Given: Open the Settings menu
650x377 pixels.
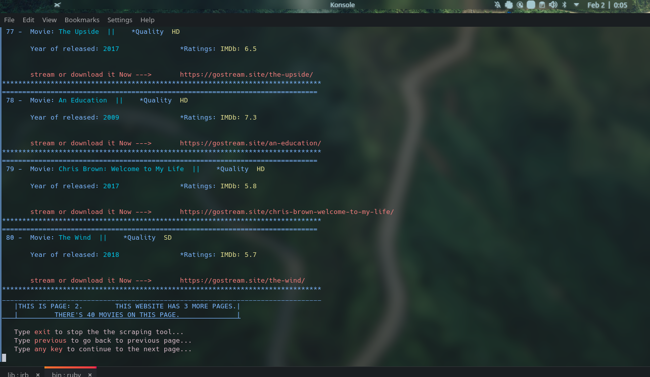Looking at the screenshot, I should (x=120, y=20).
